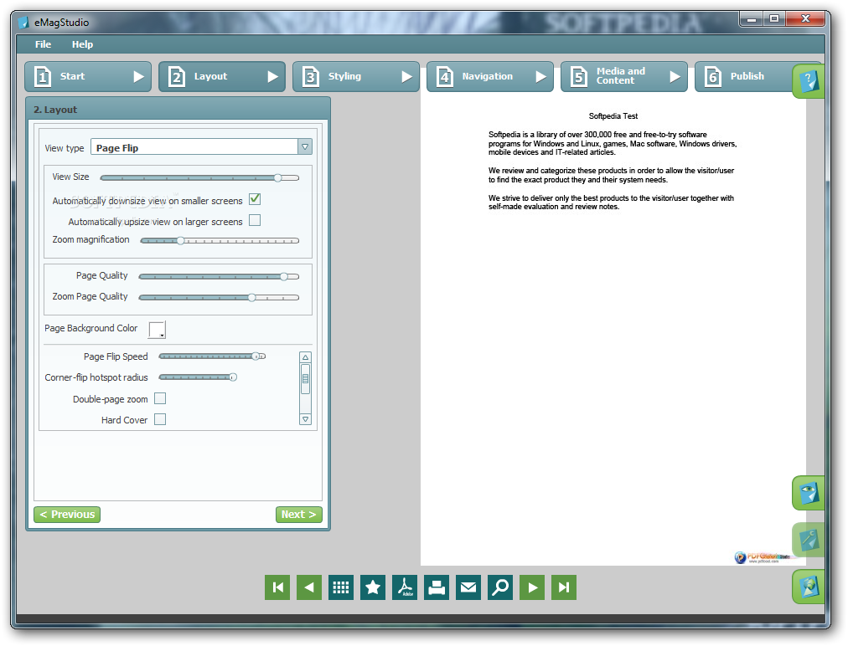Image resolution: width=848 pixels, height=646 pixels.
Task: Click the Next button
Action: click(299, 515)
